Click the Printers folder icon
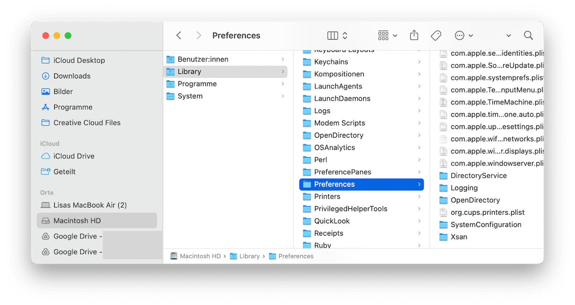This screenshot has width=575, height=305. (306, 197)
